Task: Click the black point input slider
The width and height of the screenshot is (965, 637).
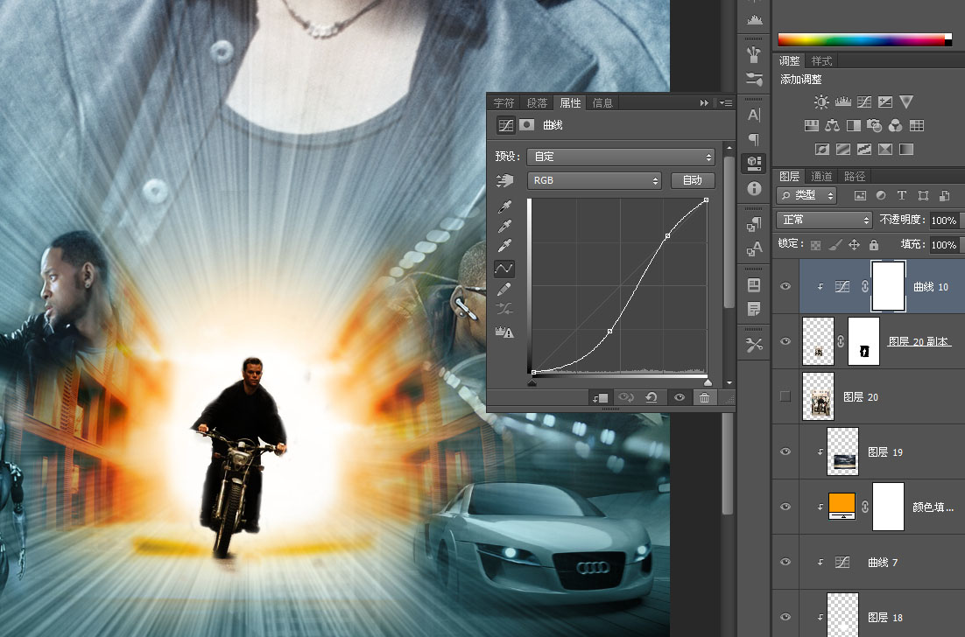Action: point(532,382)
